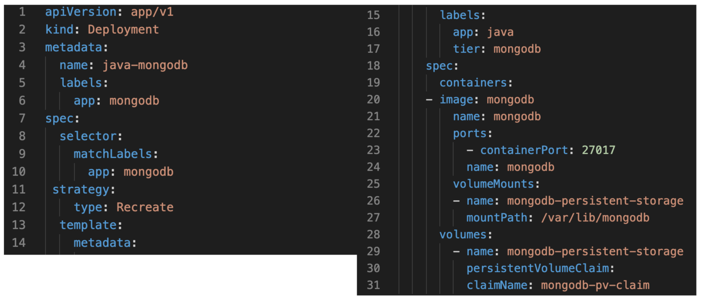701x299 pixels.
Task: Click the 'mongodb-pv-claim' claim name value
Action: click(595, 285)
